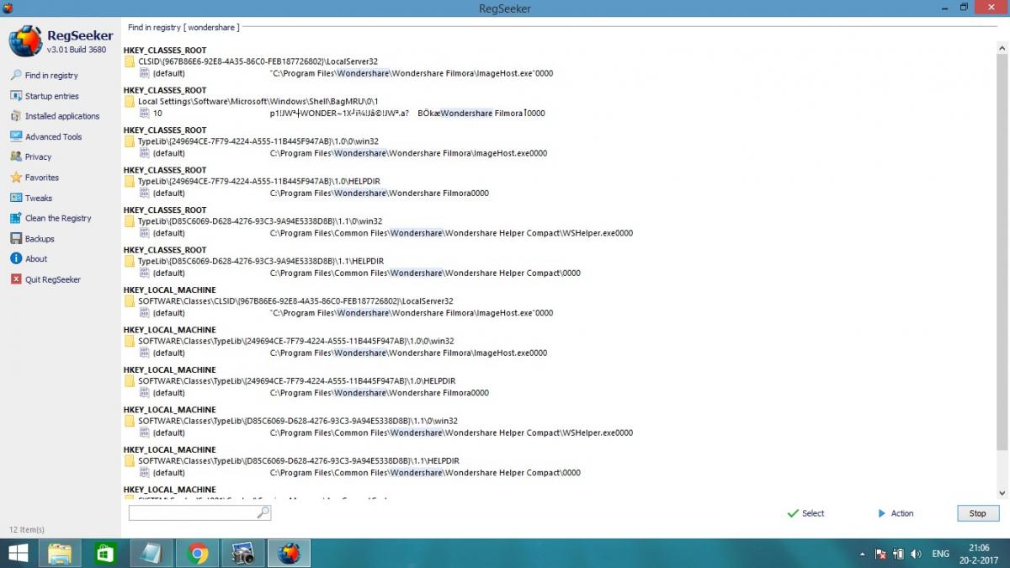This screenshot has width=1010, height=568.
Task: Show hidden tray icons arrow
Action: click(862, 555)
